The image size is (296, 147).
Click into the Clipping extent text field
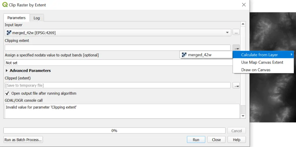coord(118,48)
